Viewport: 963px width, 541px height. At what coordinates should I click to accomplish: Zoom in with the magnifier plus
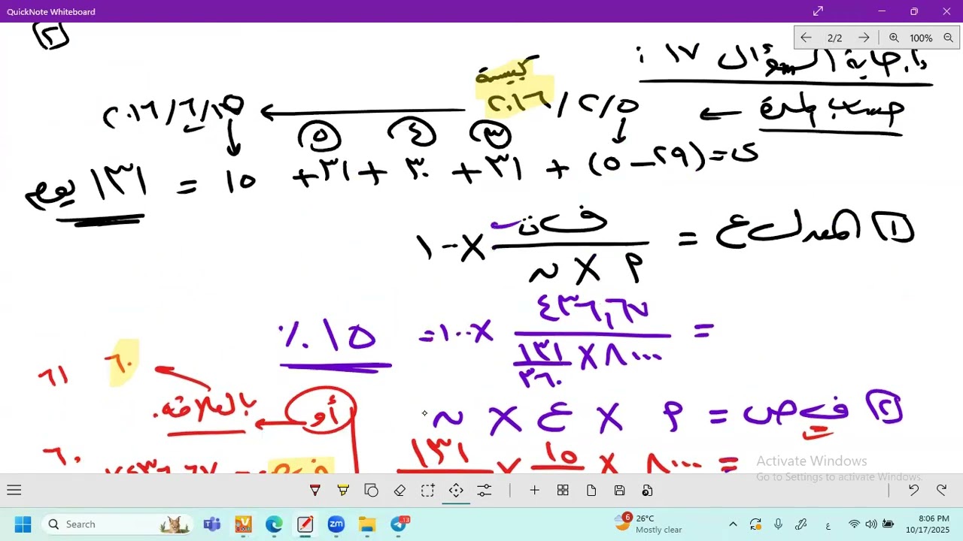[x=894, y=38]
